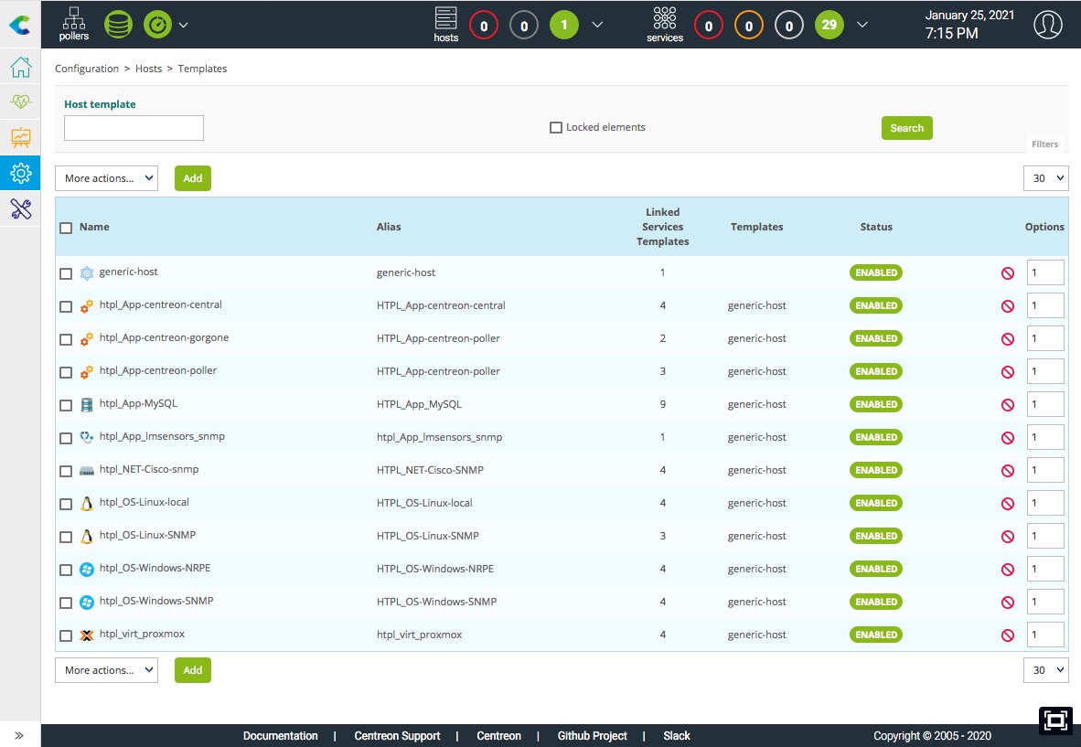Tick the select-all checkbox in table header

(x=66, y=228)
